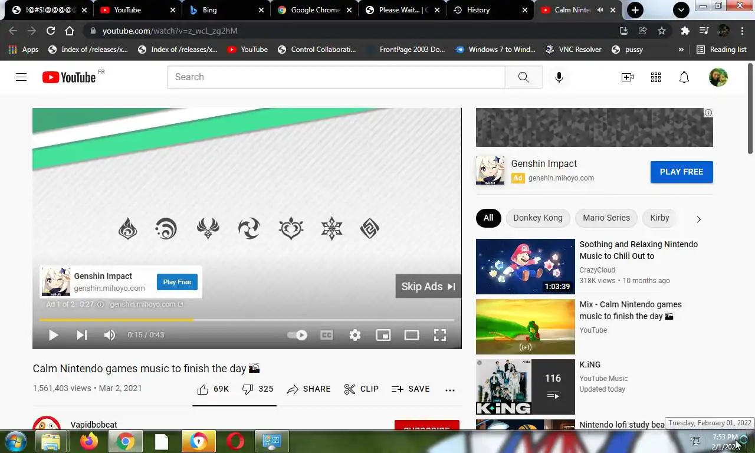Open the notifications bell
The width and height of the screenshot is (755, 453).
(x=684, y=77)
